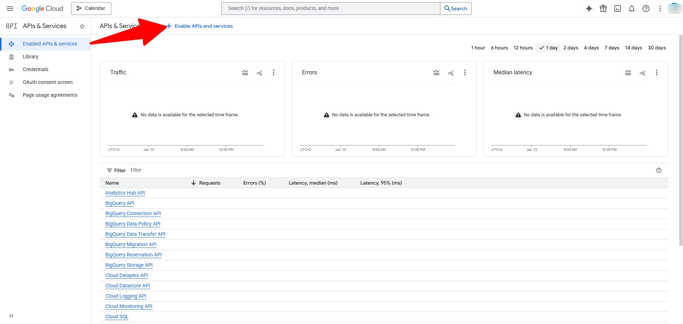
Task: Click the table Filter text input
Action: pos(391,170)
